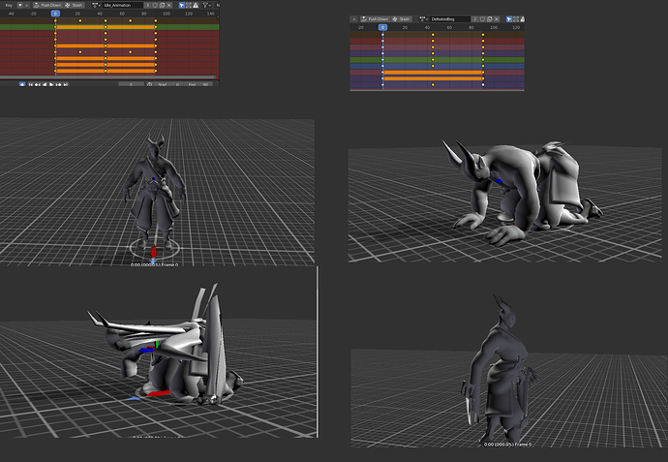Image resolution: width=668 pixels, height=462 pixels.
Task: Toggle the preview range clock icon
Action: pos(149,84)
